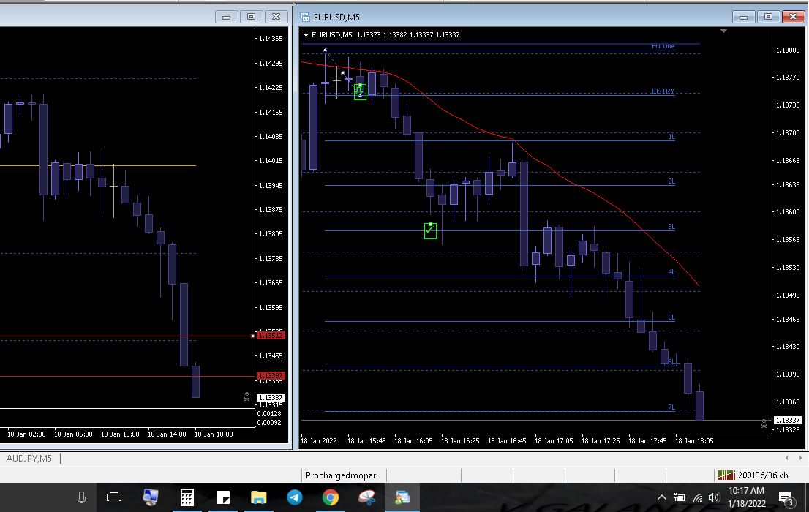This screenshot has width=809, height=512.
Task: Select the green checkmark trade marker near 3L
Action: (x=430, y=230)
